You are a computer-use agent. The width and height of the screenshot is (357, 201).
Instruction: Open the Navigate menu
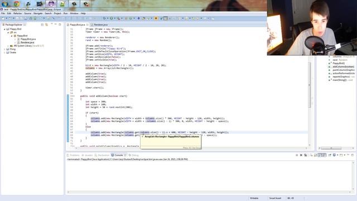coord(38,13)
